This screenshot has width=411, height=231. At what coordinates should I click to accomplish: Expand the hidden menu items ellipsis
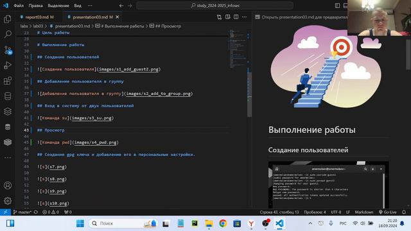coord(90,6)
